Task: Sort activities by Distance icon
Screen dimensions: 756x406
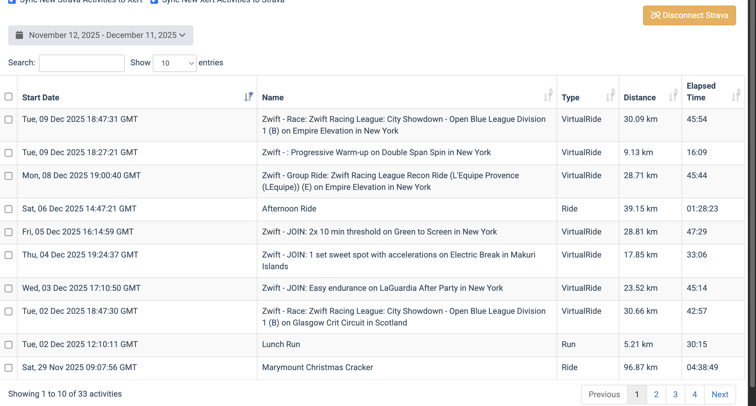Action: click(x=673, y=95)
